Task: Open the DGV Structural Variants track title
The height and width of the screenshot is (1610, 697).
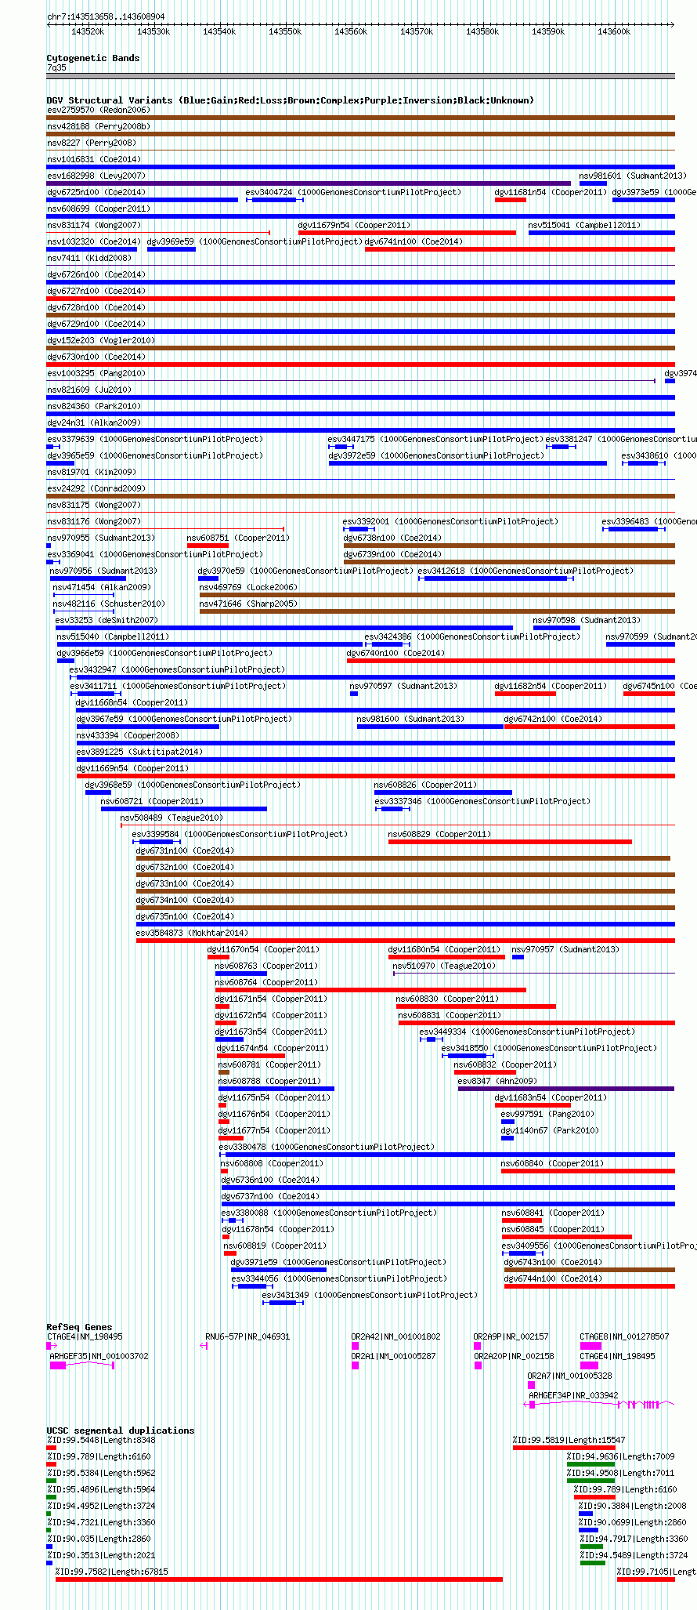Action: coord(290,100)
